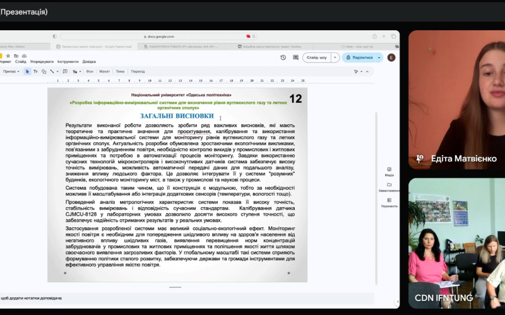Click the notes pane drag handle below slide
The image size is (505, 315).
pyautogui.click(x=175, y=287)
